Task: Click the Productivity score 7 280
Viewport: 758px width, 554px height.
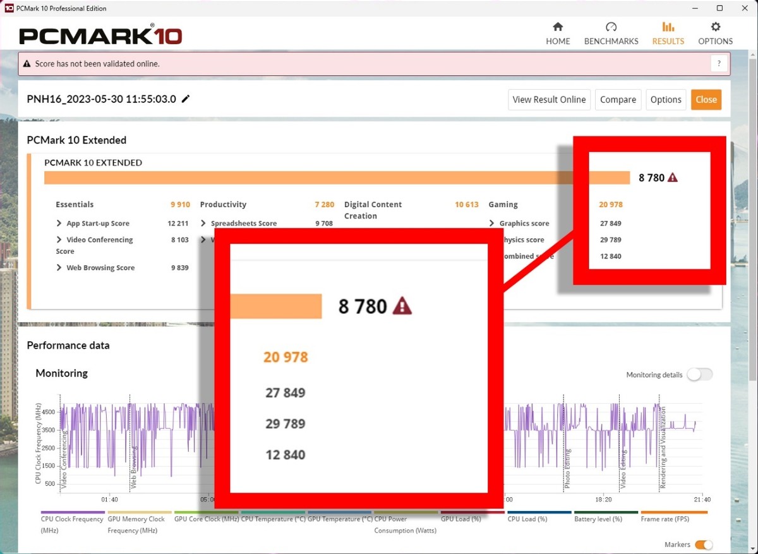Action: coord(325,205)
